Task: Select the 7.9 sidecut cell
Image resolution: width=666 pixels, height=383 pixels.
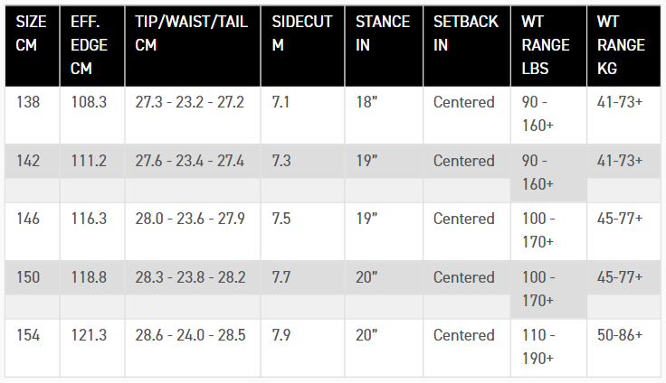Action: pos(281,335)
